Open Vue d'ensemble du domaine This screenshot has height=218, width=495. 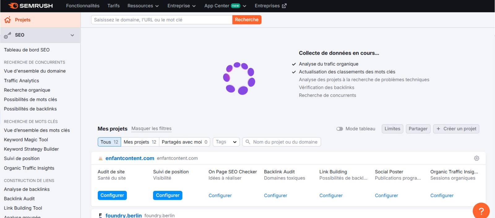(35, 71)
